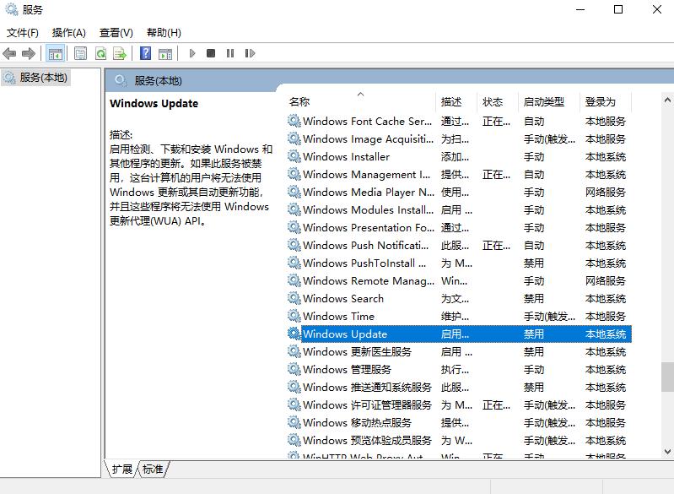Image resolution: width=674 pixels, height=494 pixels.
Task: Click the Forward arrow in the toolbar
Action: (x=29, y=53)
